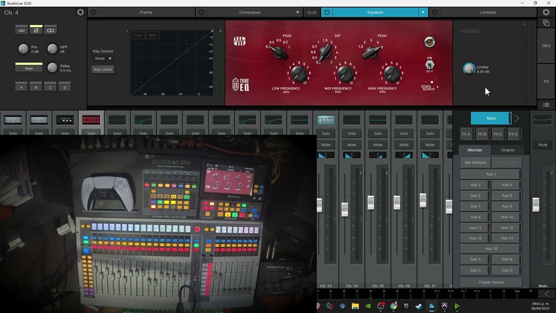Toggle phase invert button
Image resolution: width=556 pixels, height=313 pixels.
pyautogui.click(x=36, y=30)
